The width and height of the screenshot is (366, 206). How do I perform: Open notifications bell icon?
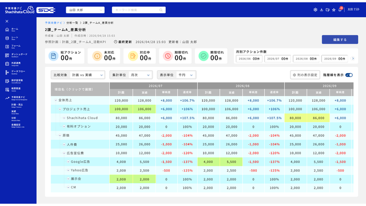340,10
